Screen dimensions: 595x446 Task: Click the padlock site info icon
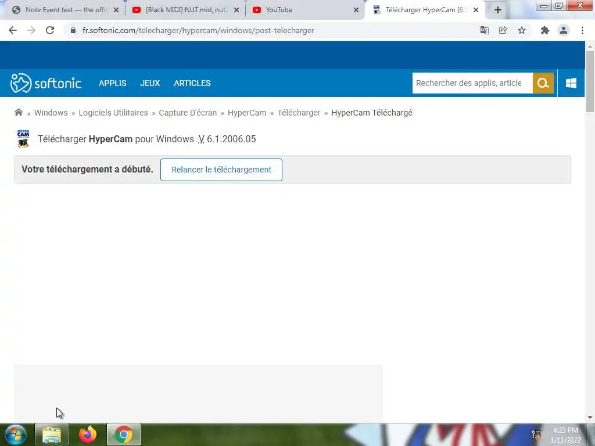[x=73, y=30]
